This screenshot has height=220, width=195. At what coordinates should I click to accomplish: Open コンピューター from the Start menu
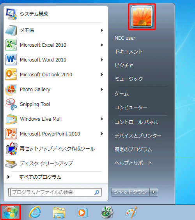[131, 107]
